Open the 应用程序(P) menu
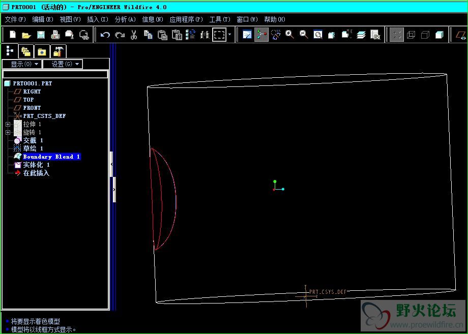 pyautogui.click(x=186, y=19)
